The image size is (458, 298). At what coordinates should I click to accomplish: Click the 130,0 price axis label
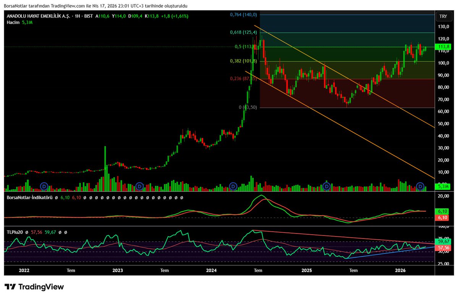click(443, 27)
